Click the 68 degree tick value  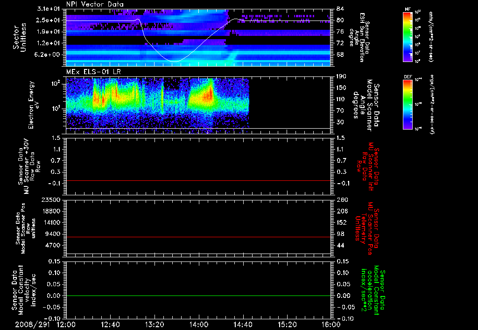click(x=340, y=55)
